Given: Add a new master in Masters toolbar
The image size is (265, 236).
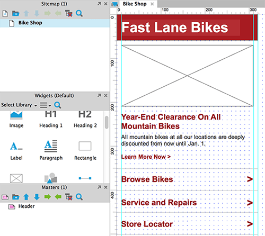Looking at the screenshot, I should 5,197.
